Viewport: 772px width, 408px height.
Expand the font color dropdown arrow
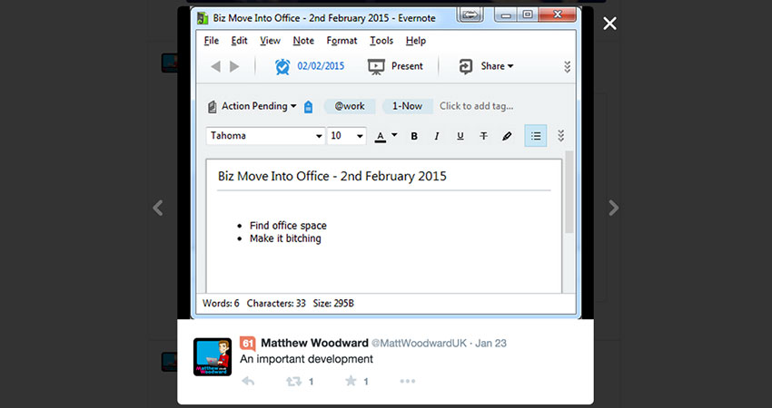pos(394,135)
